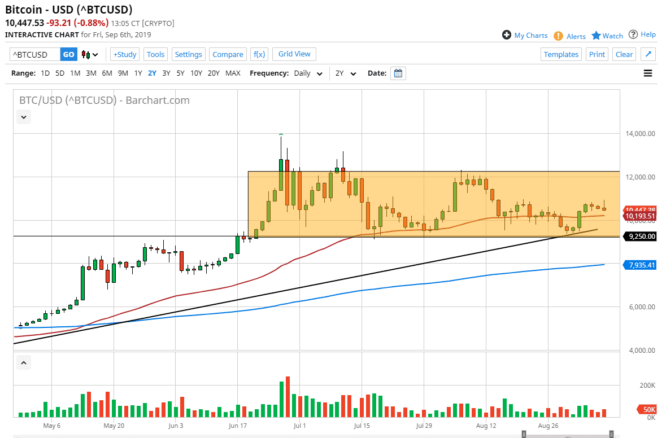
Task: Select the 10Y range
Action: pos(196,73)
